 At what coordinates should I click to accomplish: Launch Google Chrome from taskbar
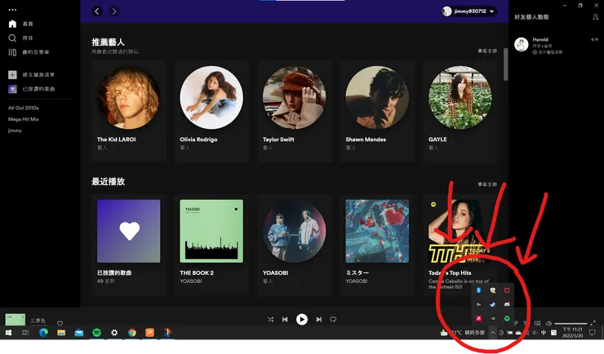click(x=132, y=333)
